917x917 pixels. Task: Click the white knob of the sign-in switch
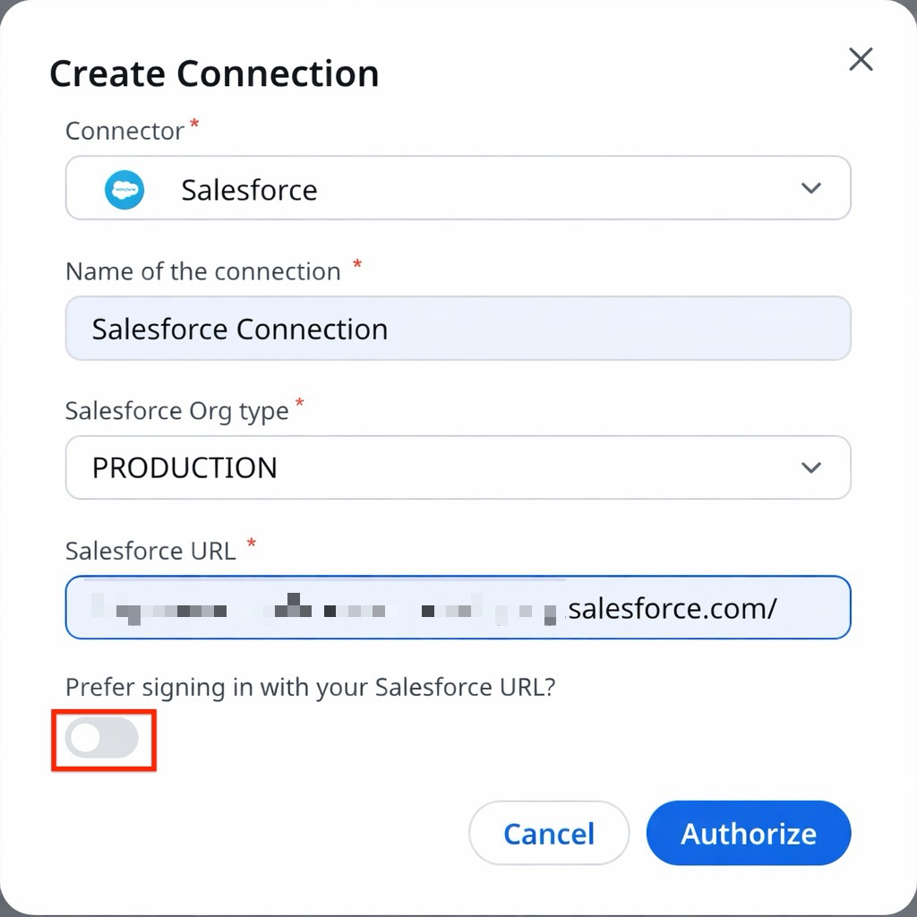point(85,738)
